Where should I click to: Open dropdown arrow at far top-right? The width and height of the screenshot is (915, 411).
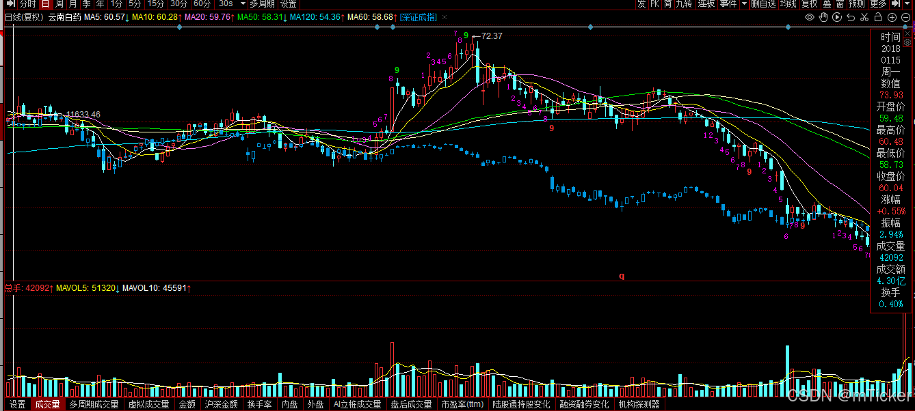[x=908, y=4]
